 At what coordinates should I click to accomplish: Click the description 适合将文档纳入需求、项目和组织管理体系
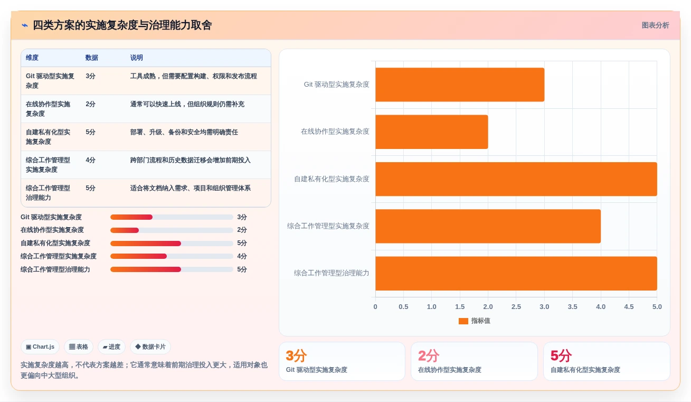click(x=191, y=188)
